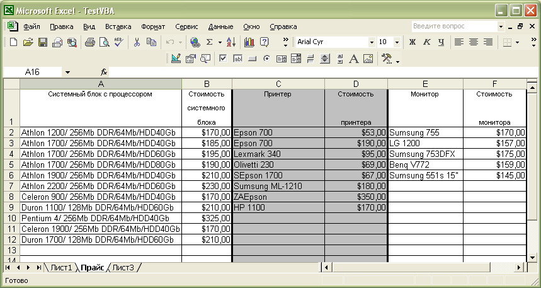Image resolution: width=541 pixels, height=288 pixels.
Task: Open the Файл menu
Action: pyautogui.click(x=31, y=26)
